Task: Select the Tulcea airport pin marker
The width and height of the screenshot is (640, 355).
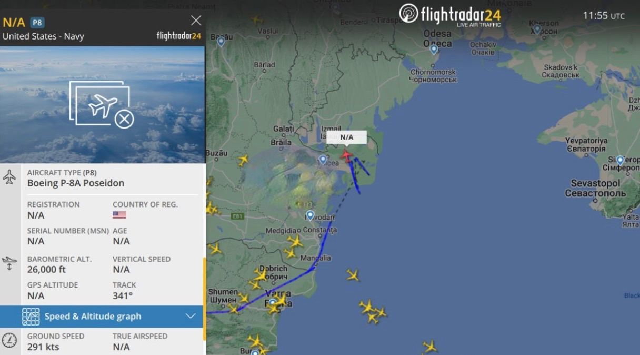Action: (x=323, y=160)
